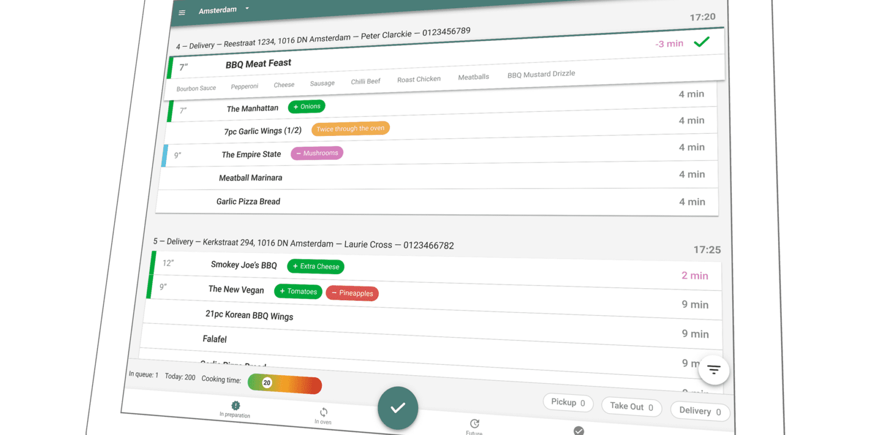
Task: Switch to the In preparation tab
Action: click(235, 409)
